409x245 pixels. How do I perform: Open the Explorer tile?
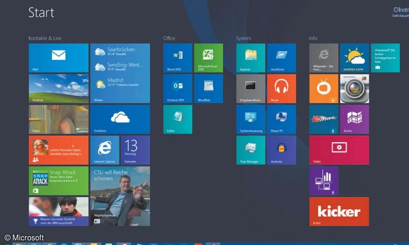coord(251,58)
